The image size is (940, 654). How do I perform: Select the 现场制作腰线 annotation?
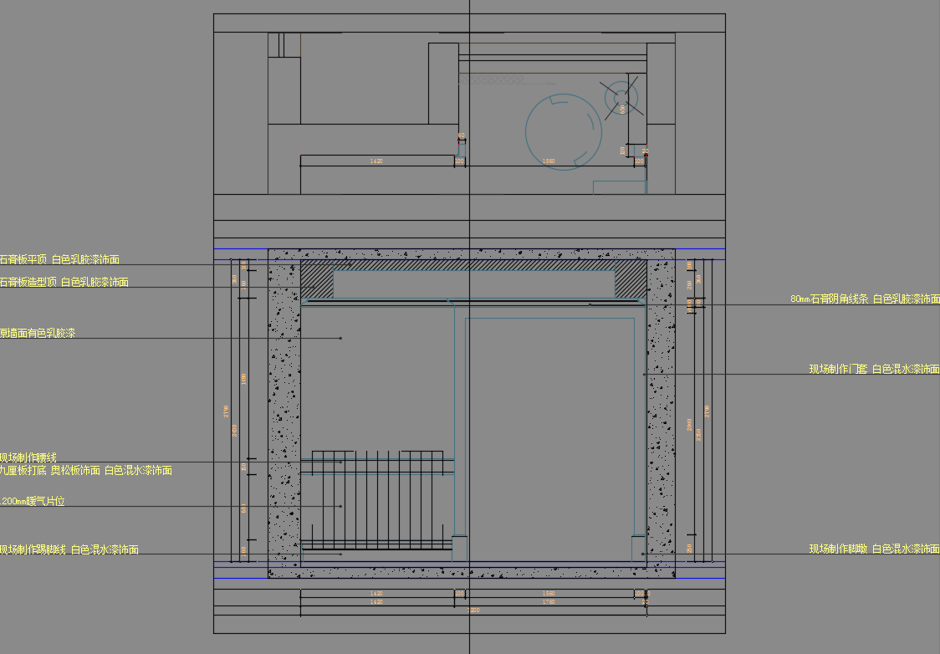(x=28, y=457)
